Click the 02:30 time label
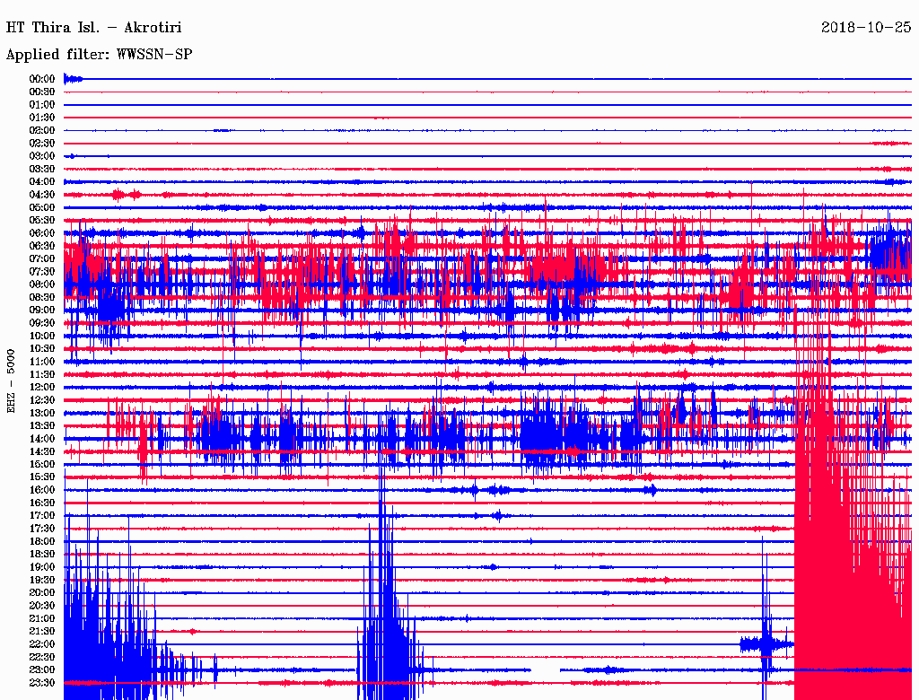The height and width of the screenshot is (700, 919). point(42,143)
